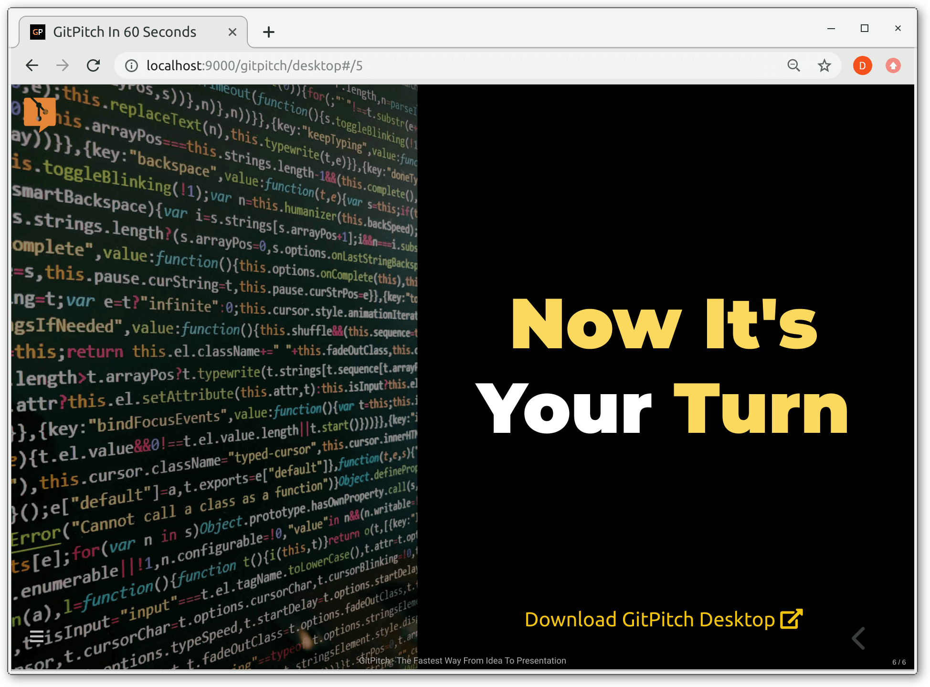Reload the page

94,65
